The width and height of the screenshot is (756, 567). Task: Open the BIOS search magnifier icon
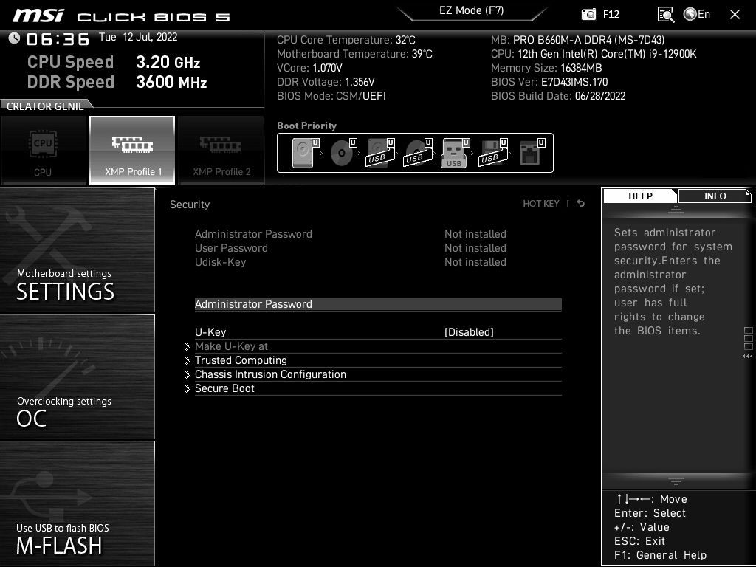pos(665,15)
